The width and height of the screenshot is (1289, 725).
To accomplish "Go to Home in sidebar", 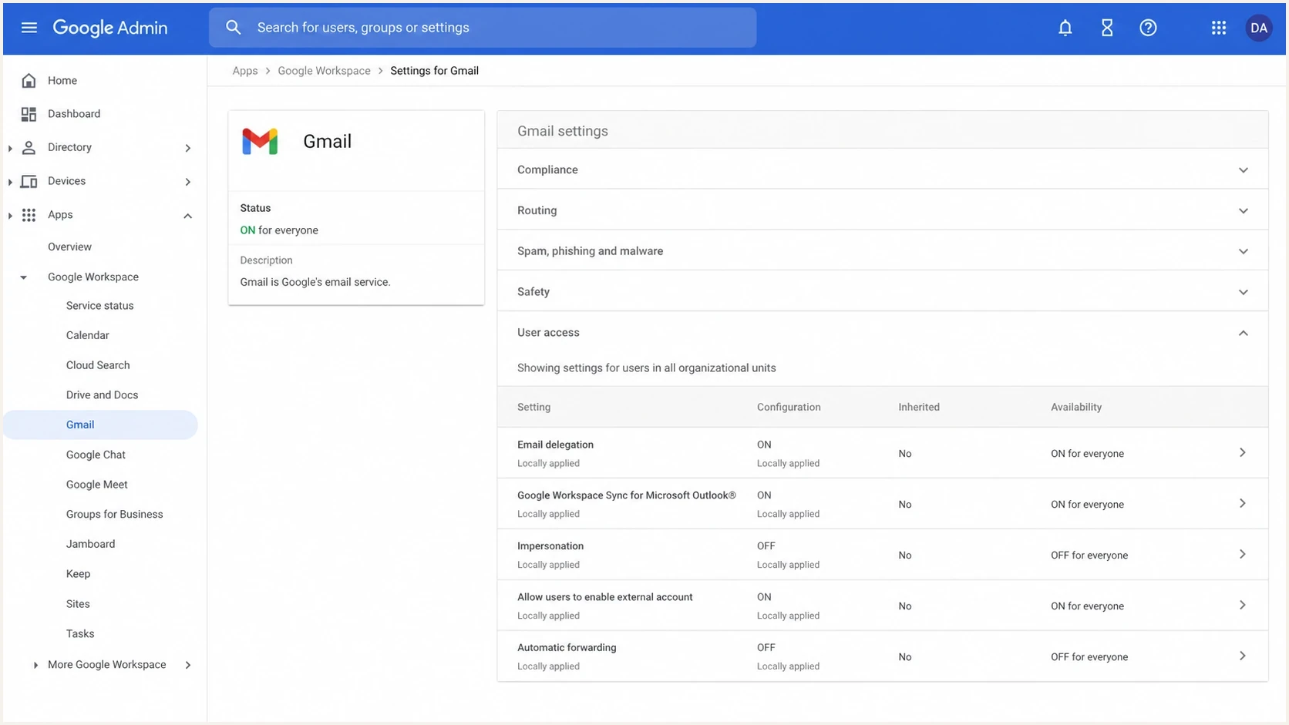I will 62,80.
